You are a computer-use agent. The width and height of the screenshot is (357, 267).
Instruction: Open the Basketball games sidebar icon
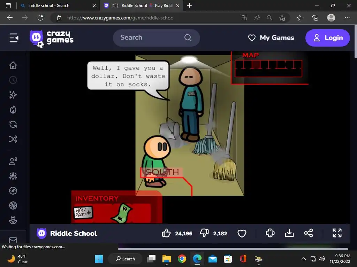[13, 205]
